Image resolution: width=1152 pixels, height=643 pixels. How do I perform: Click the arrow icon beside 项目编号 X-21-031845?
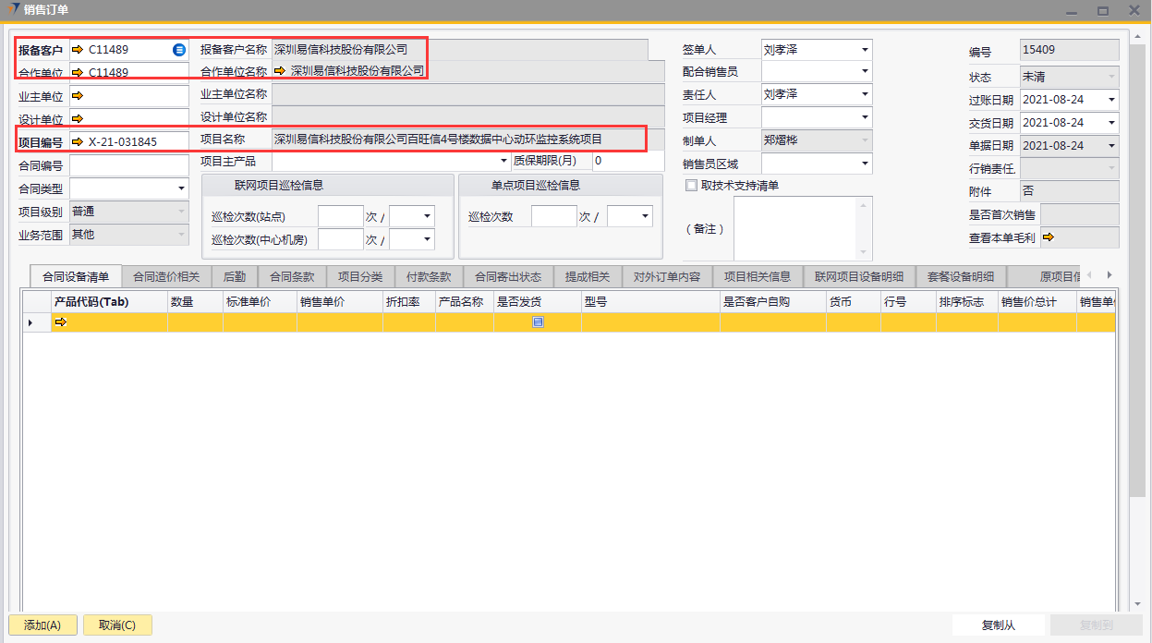coord(78,141)
